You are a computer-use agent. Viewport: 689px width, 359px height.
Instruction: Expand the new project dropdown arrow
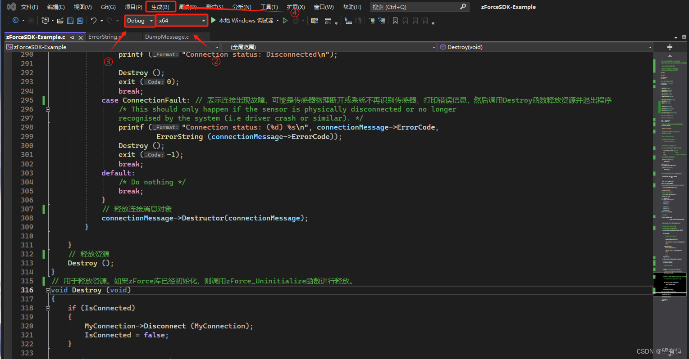click(x=53, y=21)
